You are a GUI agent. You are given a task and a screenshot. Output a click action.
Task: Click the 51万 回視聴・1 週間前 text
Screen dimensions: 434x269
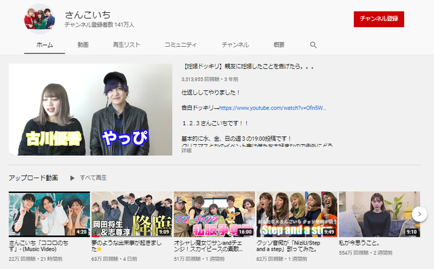tap(199, 259)
